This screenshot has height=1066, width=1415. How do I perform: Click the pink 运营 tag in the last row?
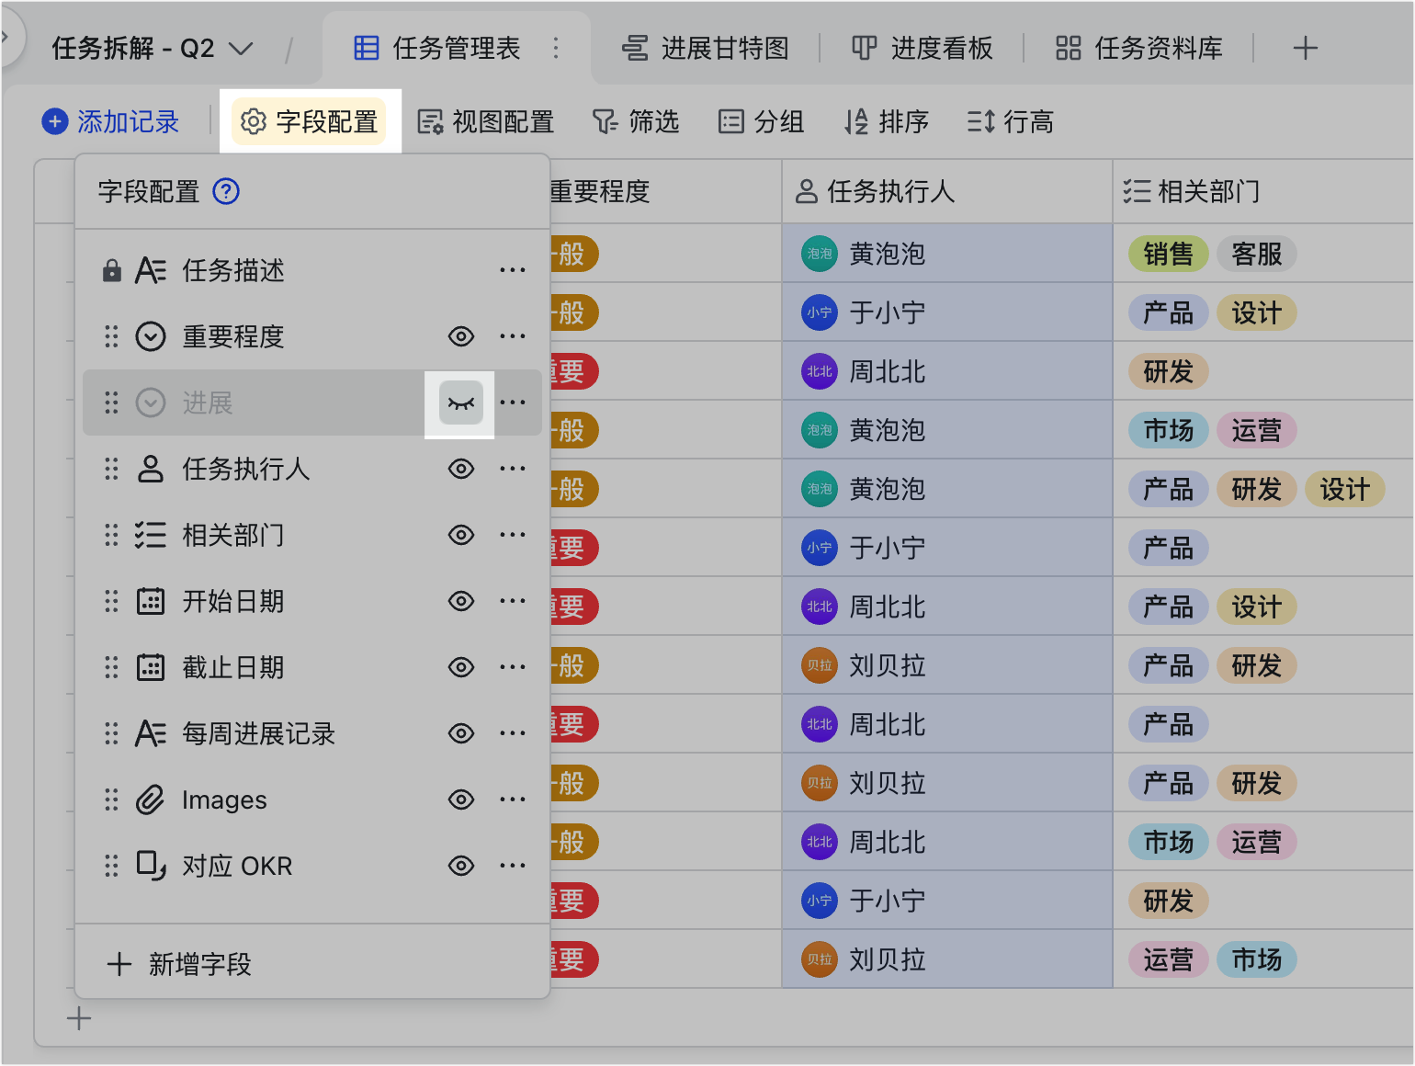click(1168, 959)
